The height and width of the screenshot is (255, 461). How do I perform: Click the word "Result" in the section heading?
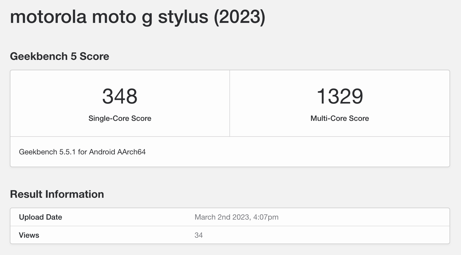click(x=26, y=194)
